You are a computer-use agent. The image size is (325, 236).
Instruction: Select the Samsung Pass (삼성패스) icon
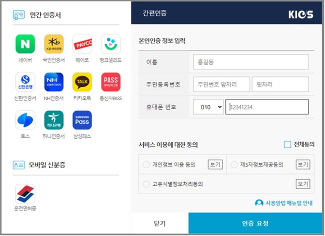pos(82,120)
